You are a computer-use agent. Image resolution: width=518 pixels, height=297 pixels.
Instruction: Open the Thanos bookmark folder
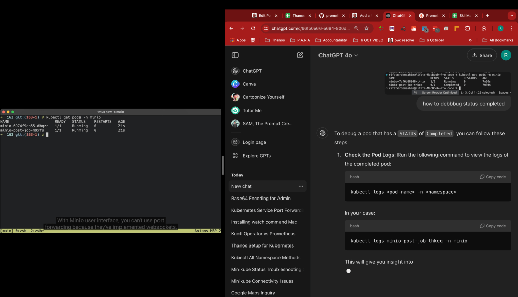coord(275,40)
